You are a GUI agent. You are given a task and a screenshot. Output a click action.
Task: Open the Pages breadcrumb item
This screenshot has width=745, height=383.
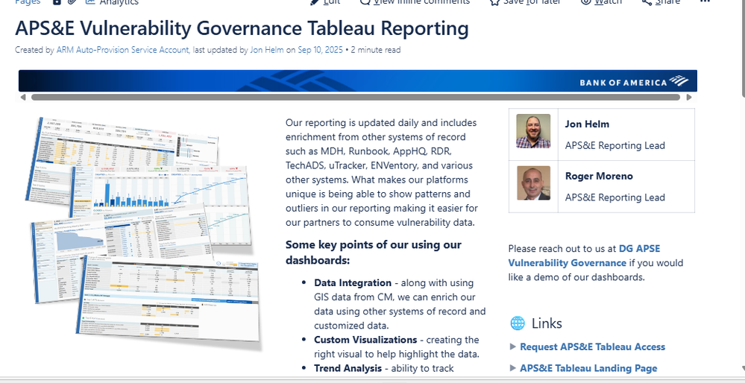point(28,2)
